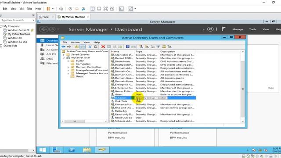This screenshot has width=281, height=158.
Task: Click the red X delete icon
Action: (x=103, y=47)
